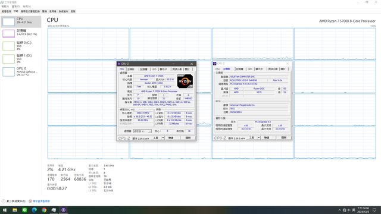The width and height of the screenshot is (381, 214).
Task: Open the processor selection dropdown in CPU-Z
Action: pos(142,131)
